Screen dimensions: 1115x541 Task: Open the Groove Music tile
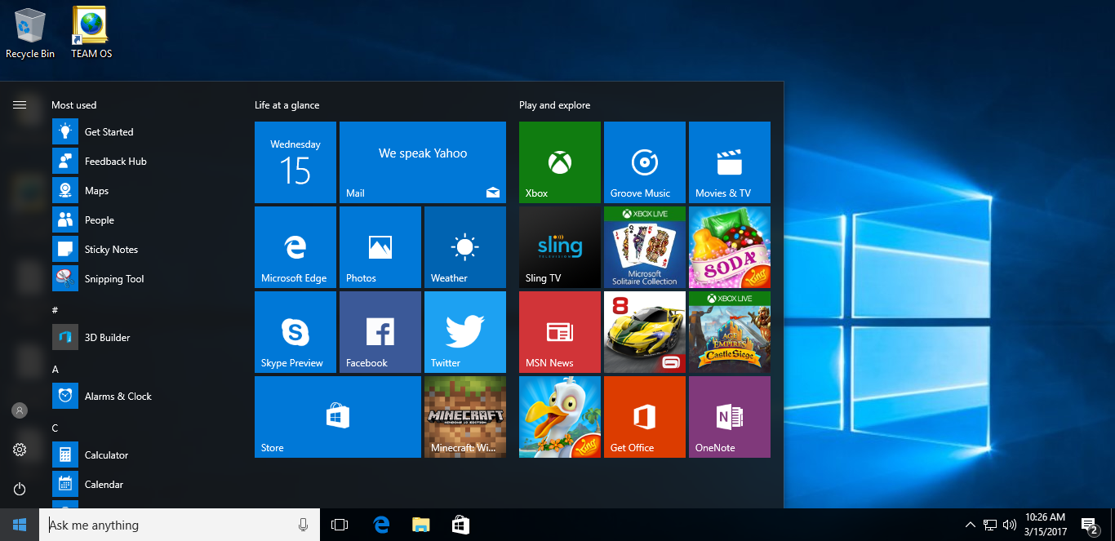pyautogui.click(x=645, y=162)
